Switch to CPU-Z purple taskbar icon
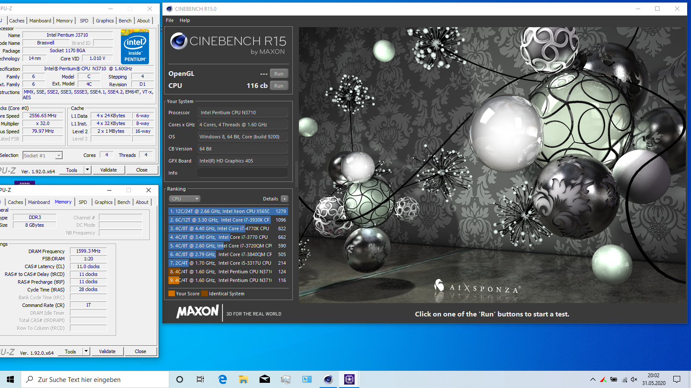The height and width of the screenshot is (388, 691). click(349, 379)
